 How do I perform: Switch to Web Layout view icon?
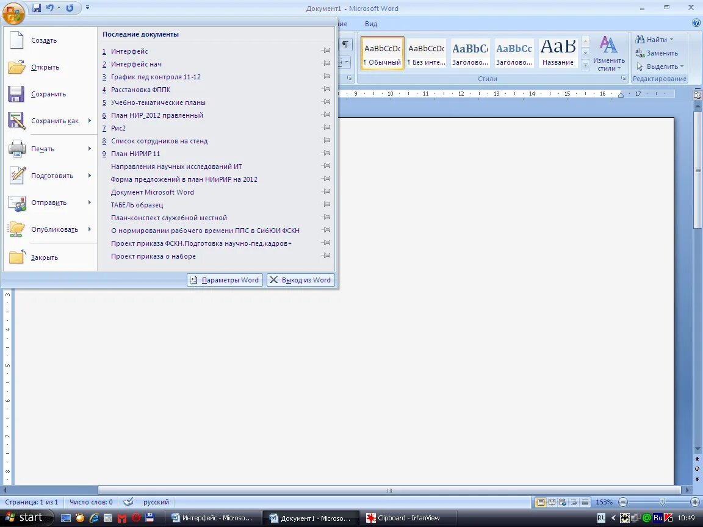563,502
